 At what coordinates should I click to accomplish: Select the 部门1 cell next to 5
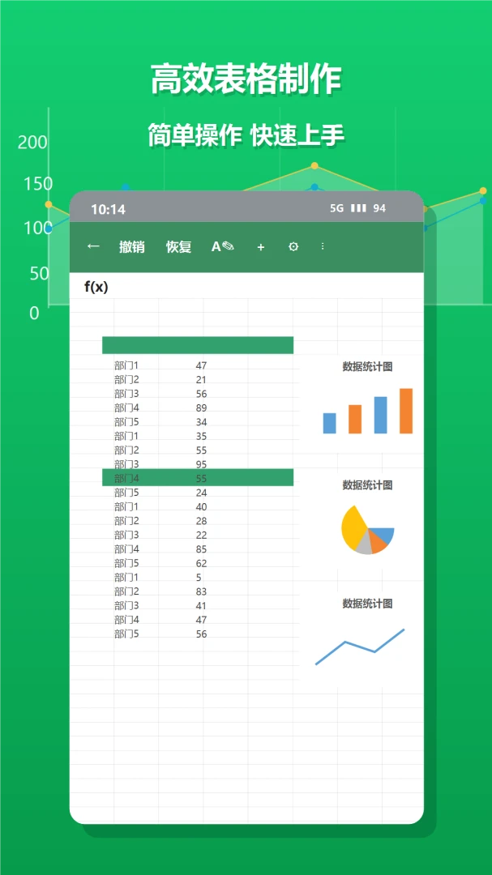(x=126, y=578)
